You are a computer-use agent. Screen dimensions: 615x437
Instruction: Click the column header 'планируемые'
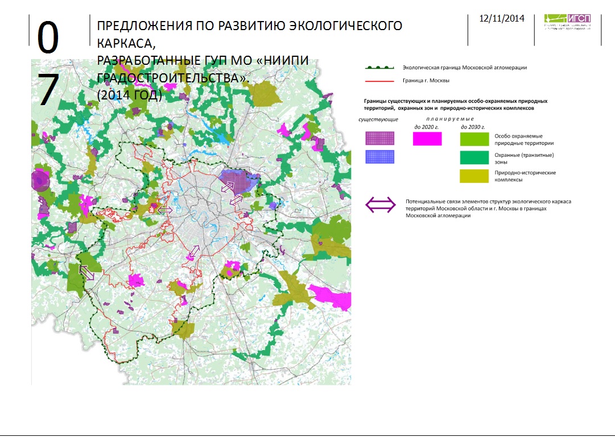(450, 119)
